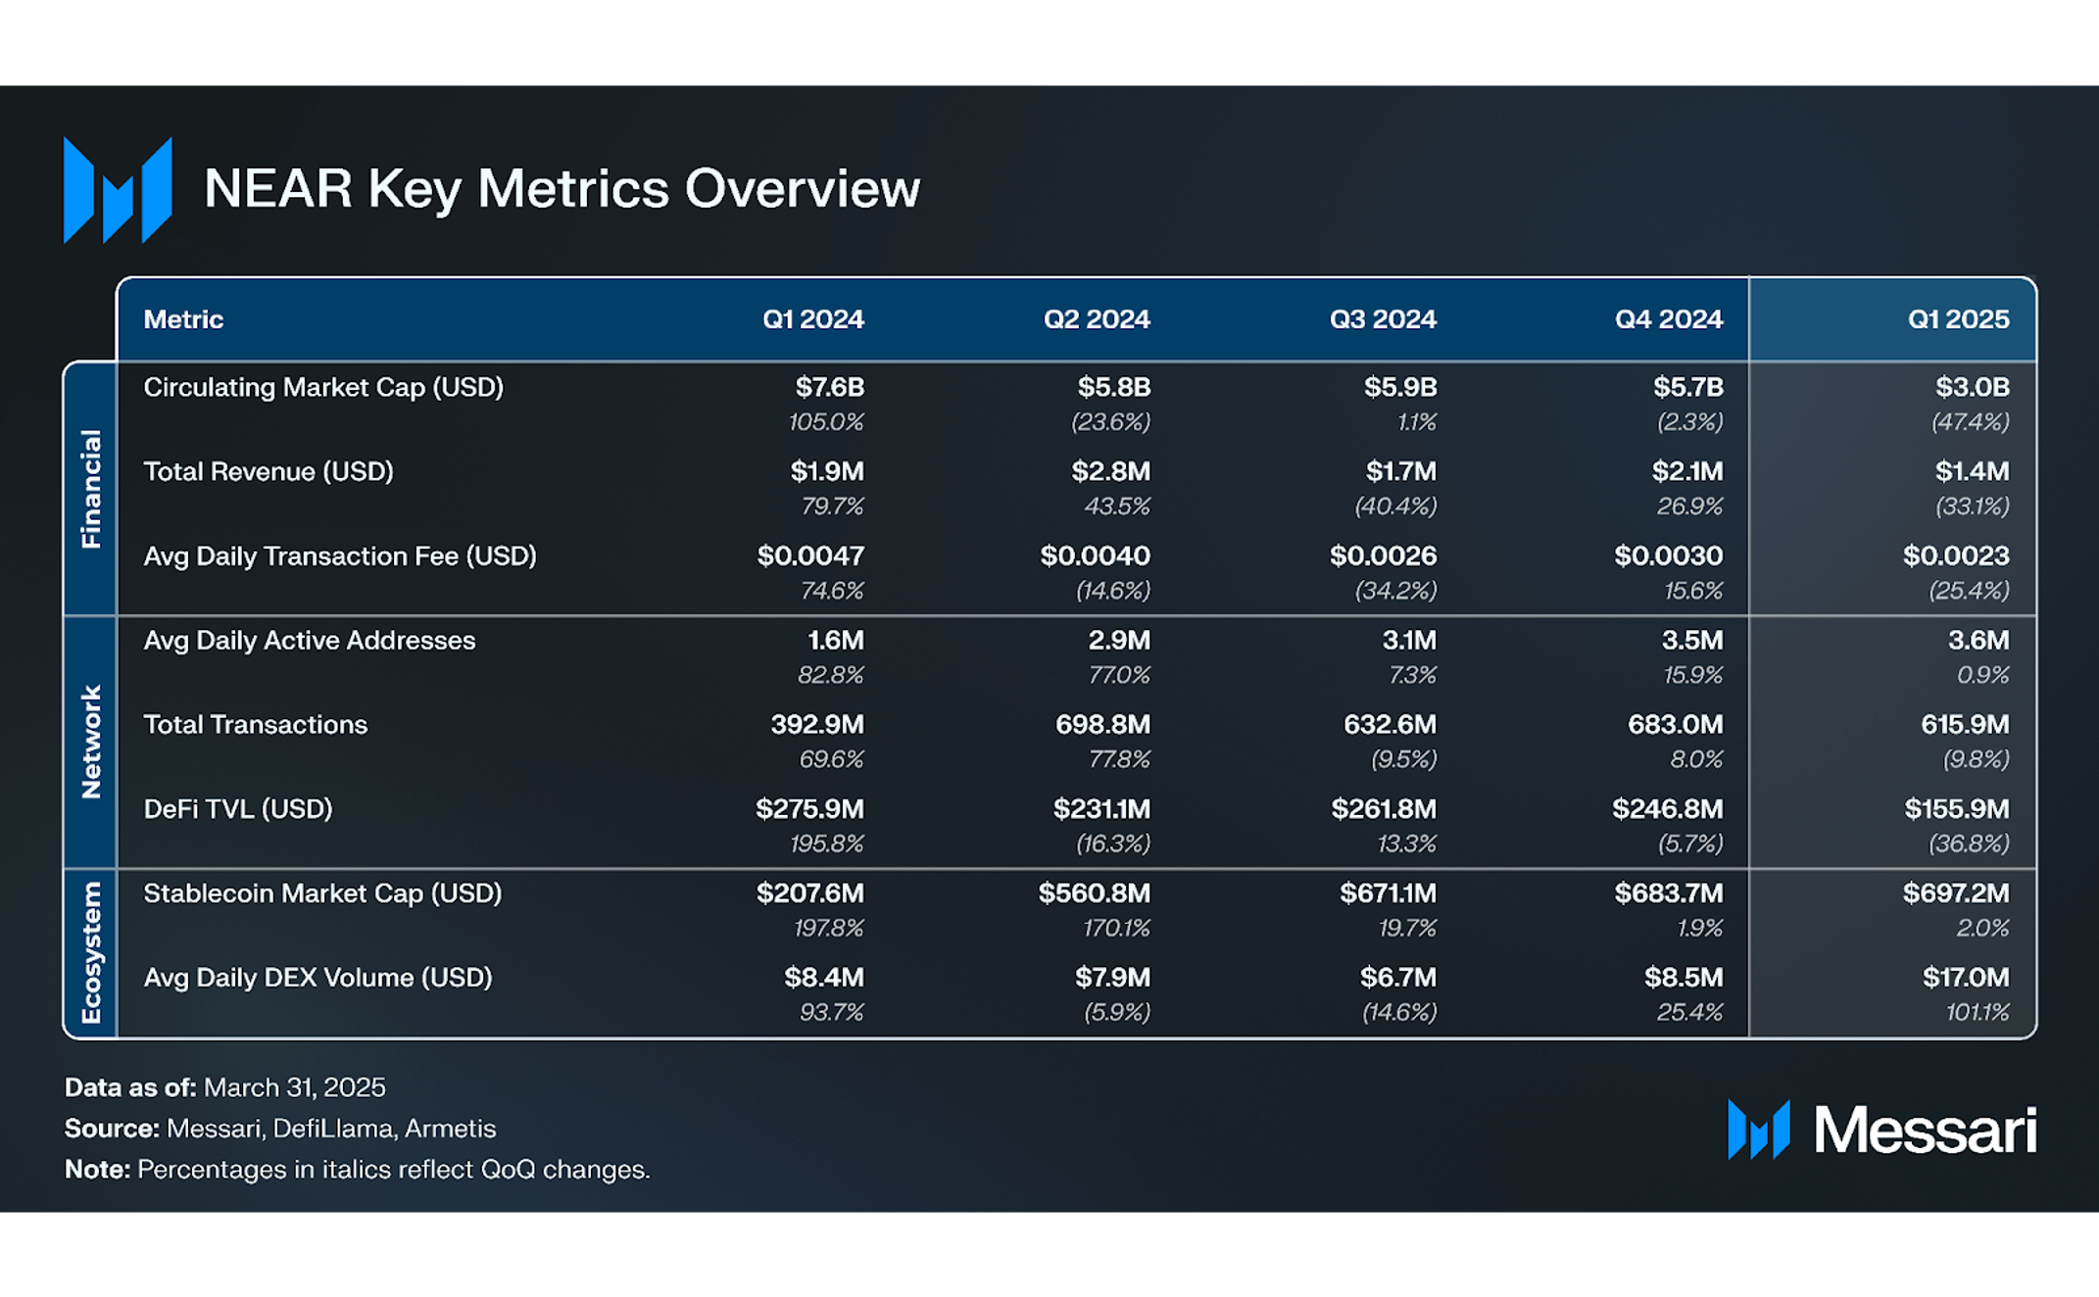The width and height of the screenshot is (2099, 1297).
Task: Click the $1.9M total revenue value
Action: [827, 471]
